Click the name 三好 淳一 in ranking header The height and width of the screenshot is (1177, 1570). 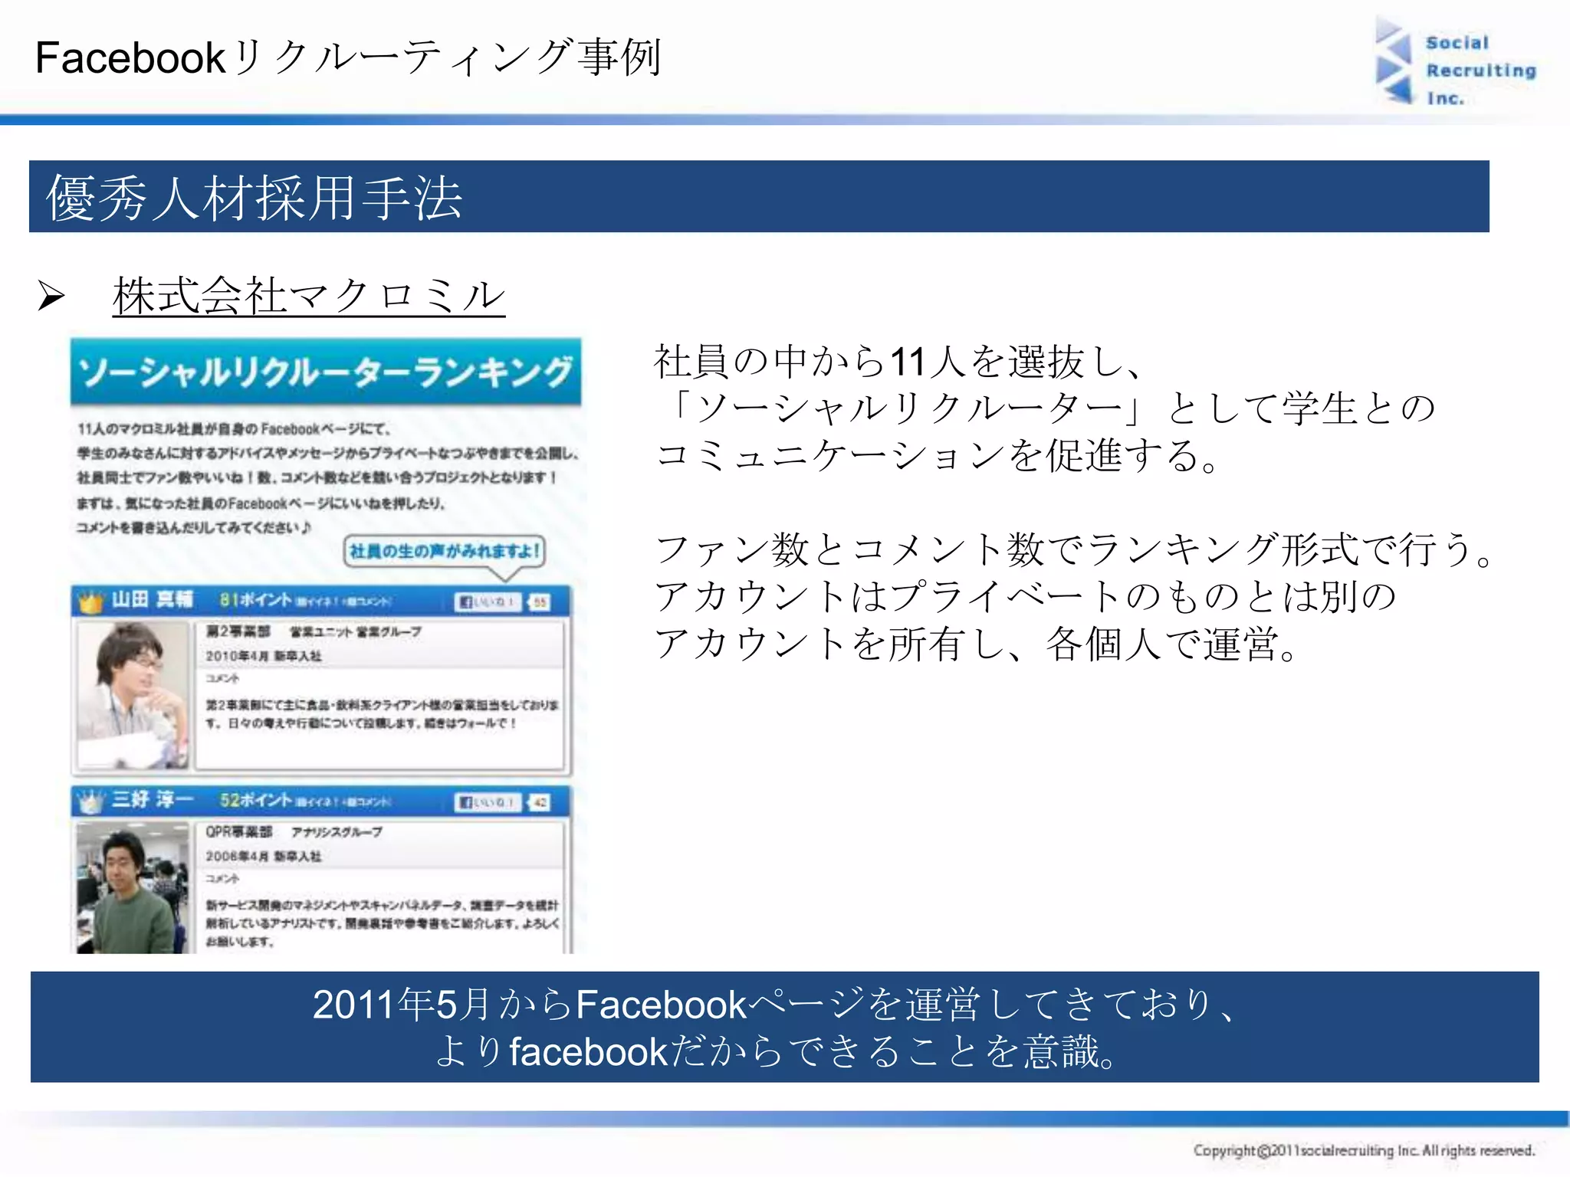[x=152, y=799]
